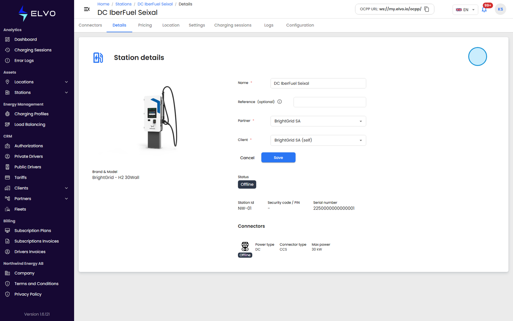Open the Client dropdown
This screenshot has width=513, height=321.
tap(318, 140)
